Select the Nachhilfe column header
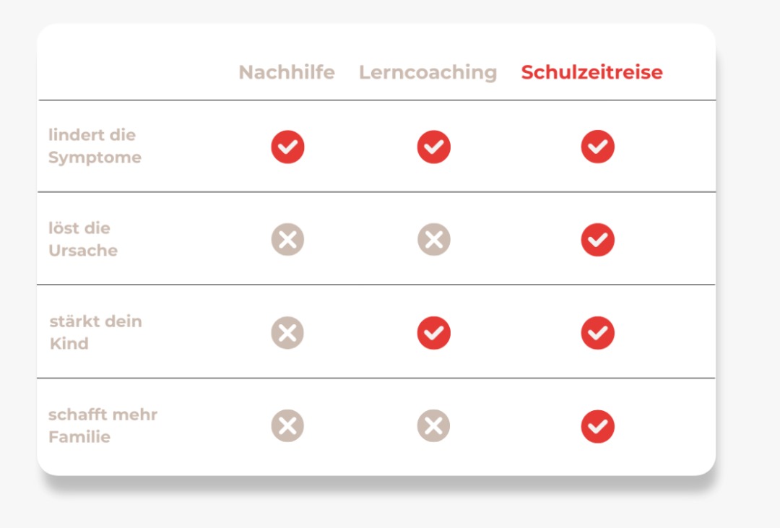The height and width of the screenshot is (528, 780). [x=287, y=72]
